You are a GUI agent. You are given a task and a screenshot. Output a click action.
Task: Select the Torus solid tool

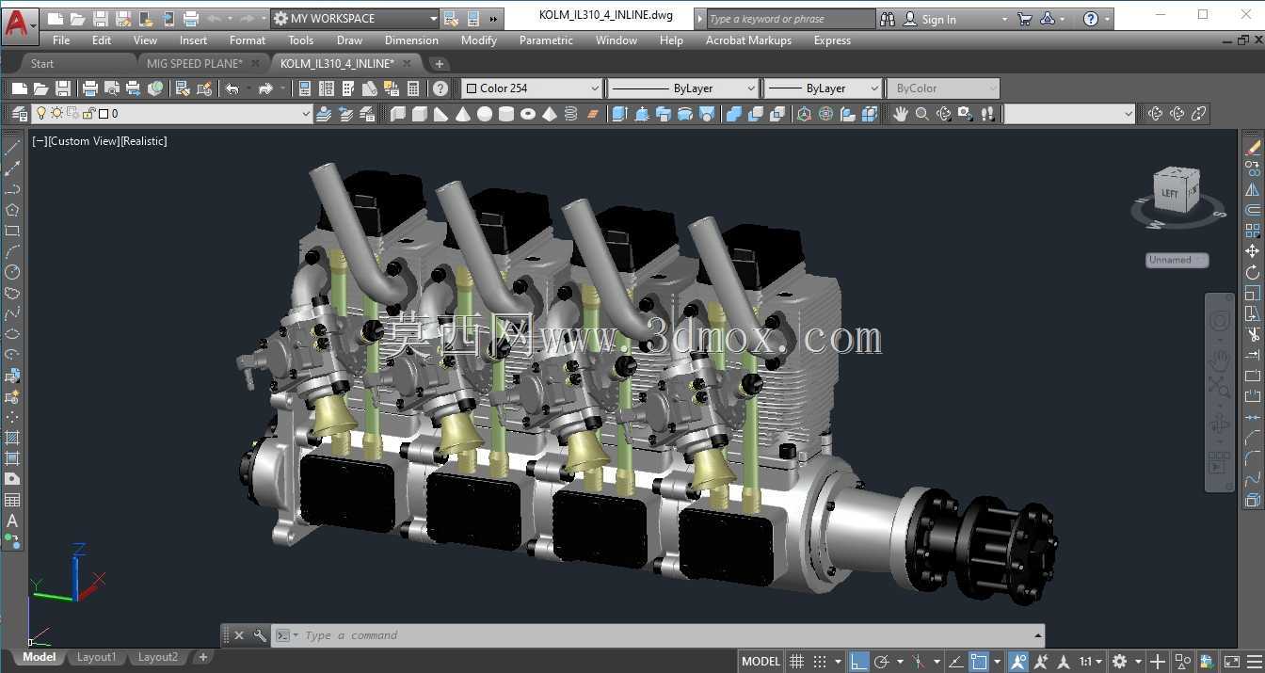(528, 114)
